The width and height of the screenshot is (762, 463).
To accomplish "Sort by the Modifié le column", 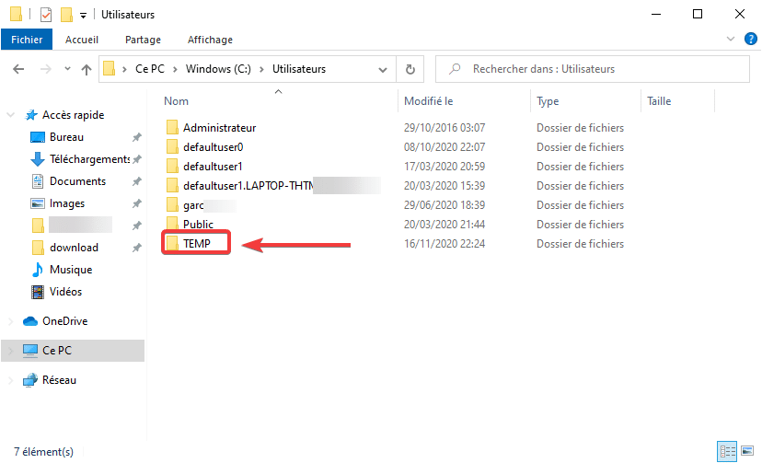I will click(x=429, y=101).
